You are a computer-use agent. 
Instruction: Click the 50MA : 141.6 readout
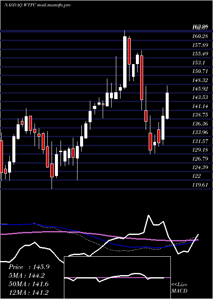pos(29,284)
